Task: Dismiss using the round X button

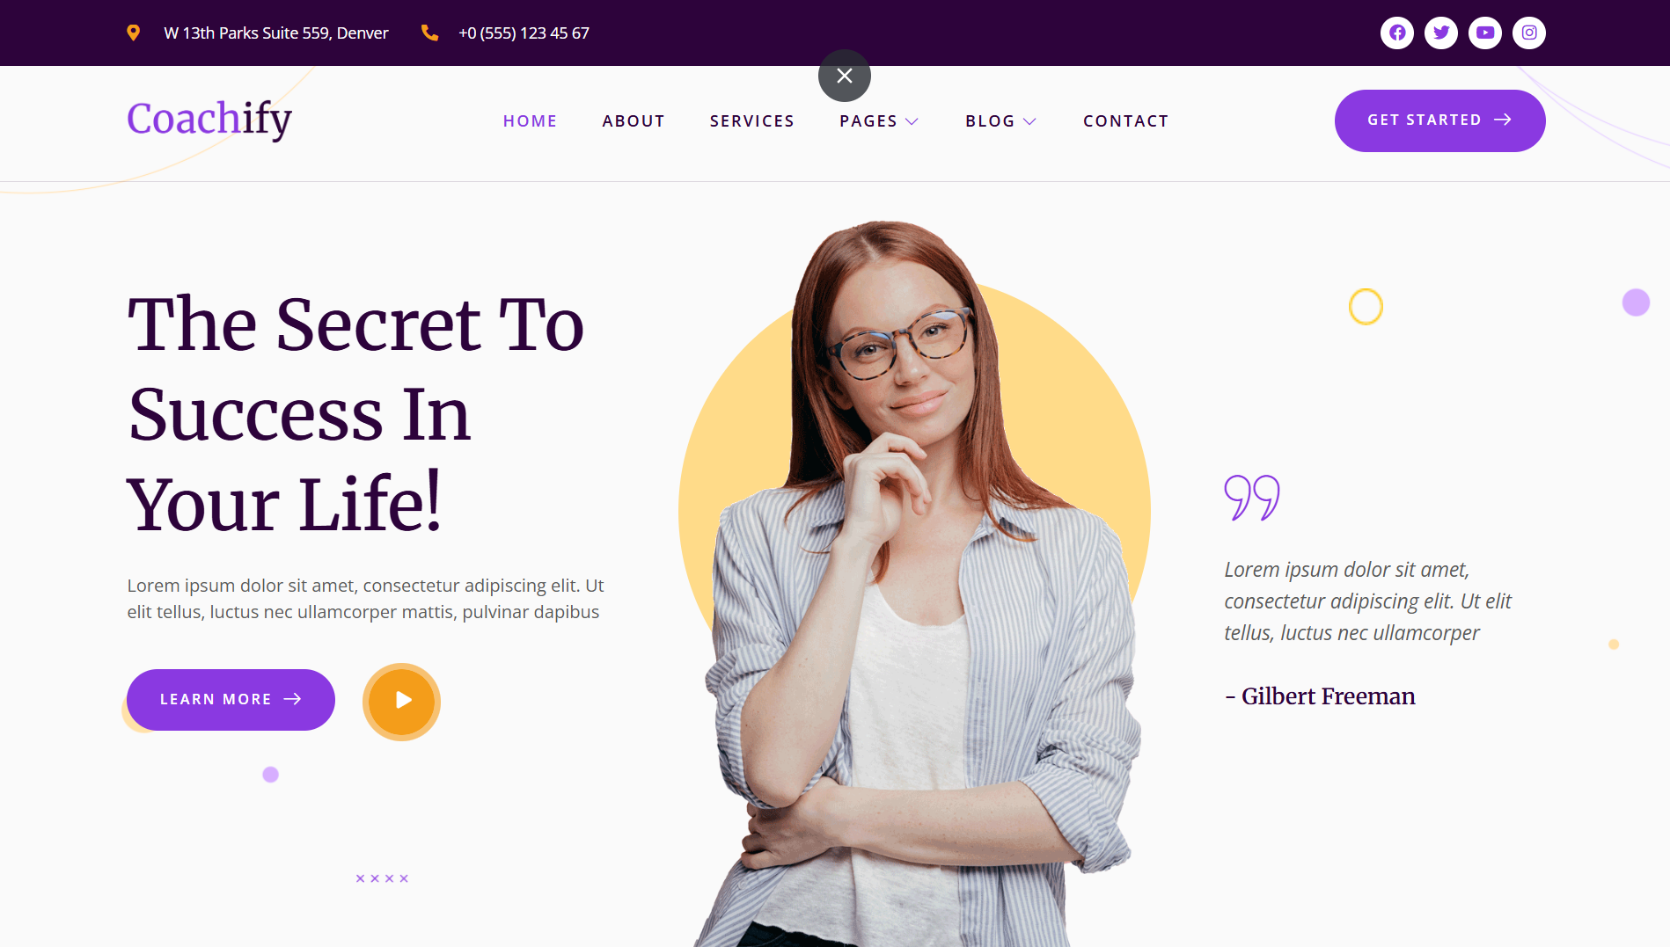Action: point(844,76)
